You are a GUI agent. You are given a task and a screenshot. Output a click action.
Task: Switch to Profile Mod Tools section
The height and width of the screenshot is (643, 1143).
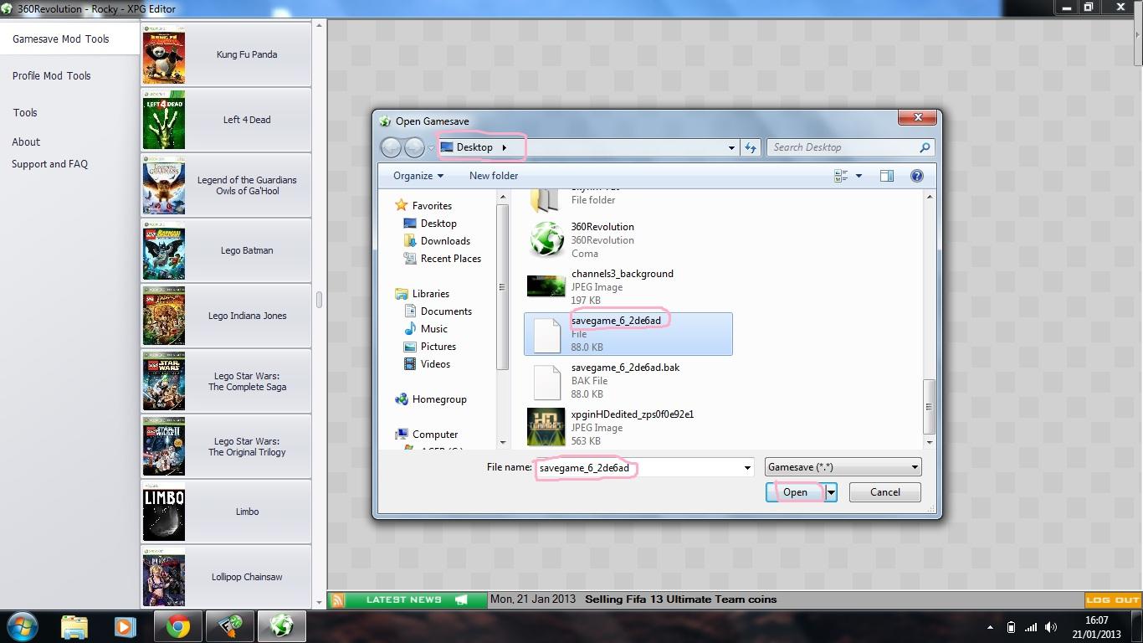(51, 75)
